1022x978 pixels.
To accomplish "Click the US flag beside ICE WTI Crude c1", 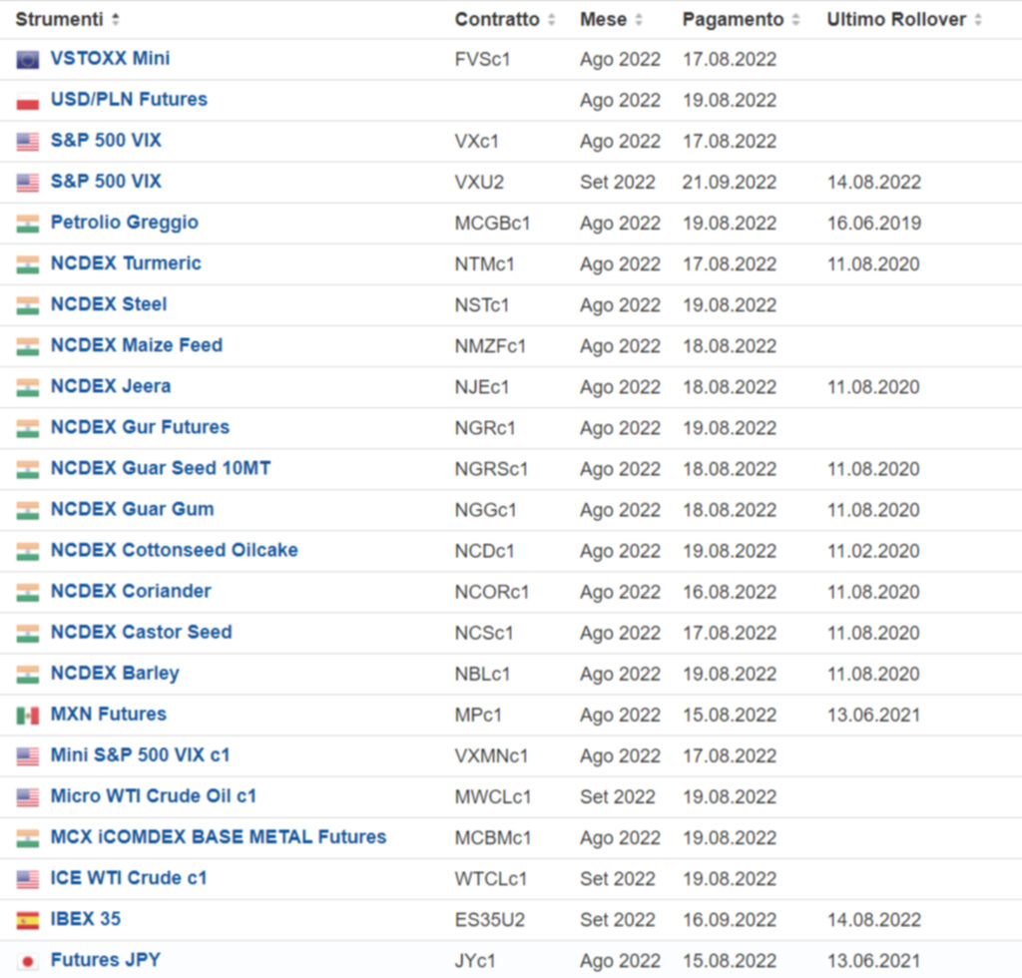I will (x=28, y=878).
